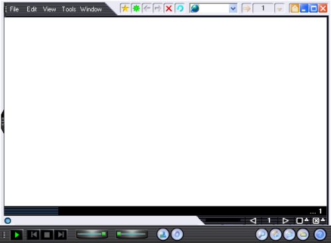Click the gray back arrow icon
331x243 pixels.
point(147,9)
